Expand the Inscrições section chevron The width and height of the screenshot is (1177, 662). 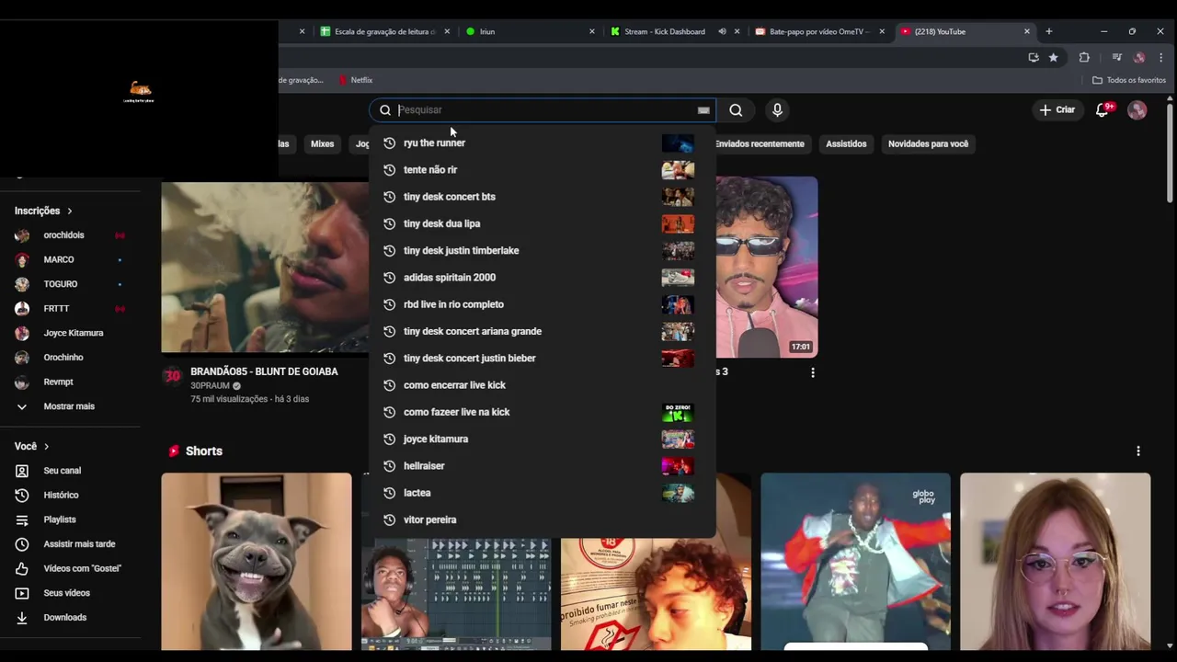pos(69,211)
